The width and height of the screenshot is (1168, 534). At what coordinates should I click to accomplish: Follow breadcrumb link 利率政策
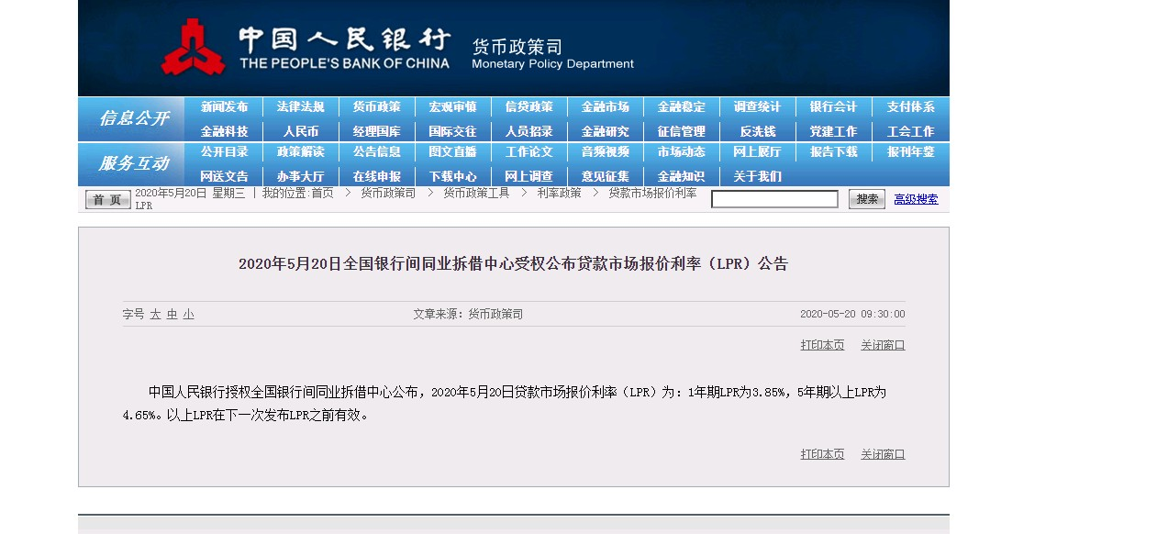coord(559,194)
